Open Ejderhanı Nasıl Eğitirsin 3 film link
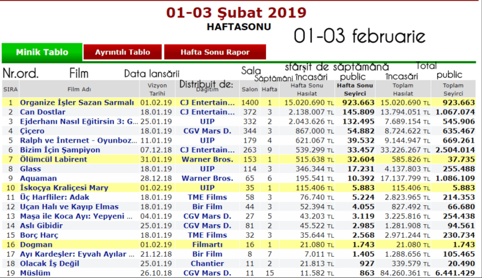The height and width of the screenshot is (278, 482). [x=79, y=122]
